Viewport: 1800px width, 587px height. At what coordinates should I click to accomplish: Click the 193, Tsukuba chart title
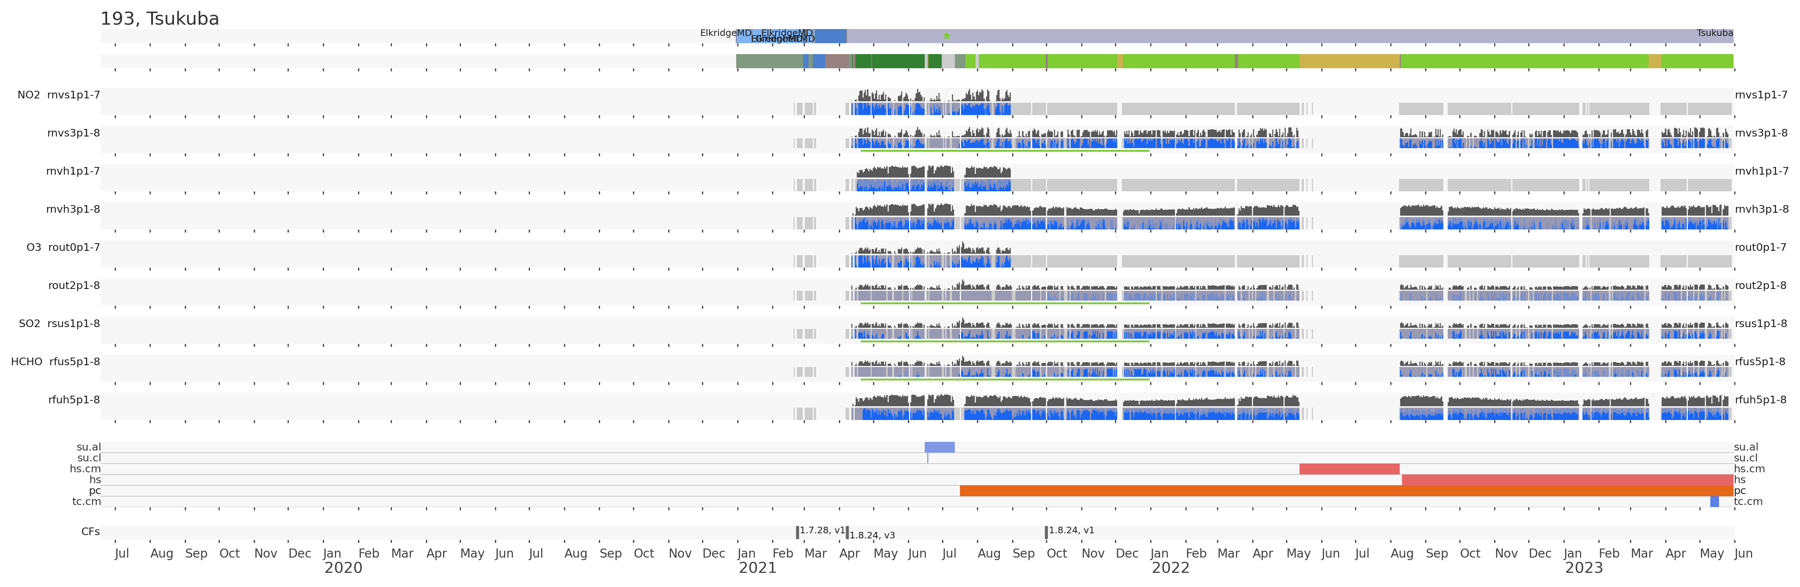tap(159, 19)
